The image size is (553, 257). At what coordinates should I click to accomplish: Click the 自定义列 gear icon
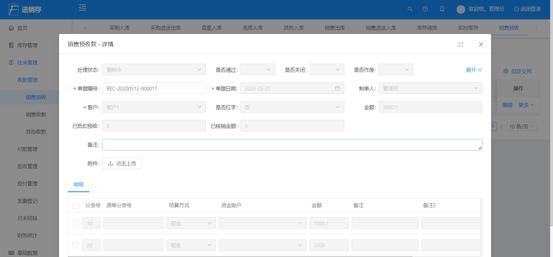pyautogui.click(x=506, y=71)
